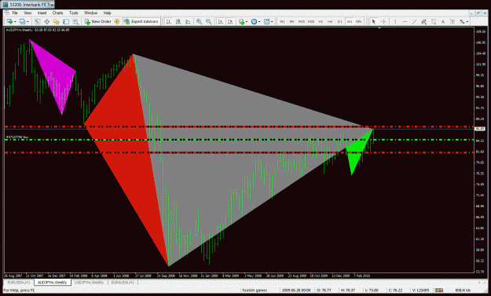Expand the Templates dropdown arrow
This screenshot has width=491, height=296.
pyautogui.click(x=272, y=21)
